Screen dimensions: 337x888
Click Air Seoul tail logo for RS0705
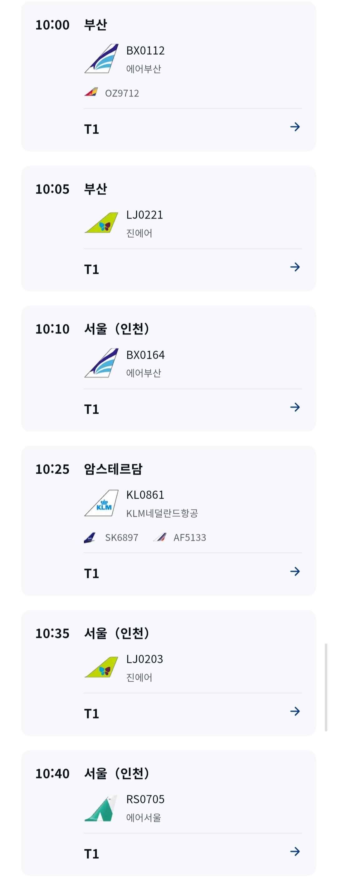click(101, 808)
